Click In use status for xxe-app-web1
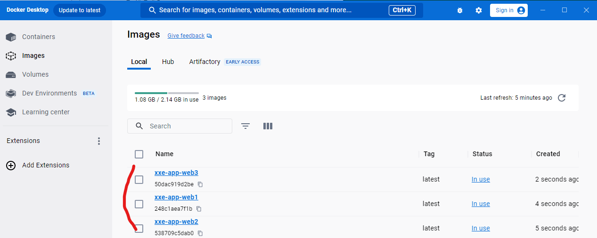Screen dimensions: 597x238 point(481,204)
